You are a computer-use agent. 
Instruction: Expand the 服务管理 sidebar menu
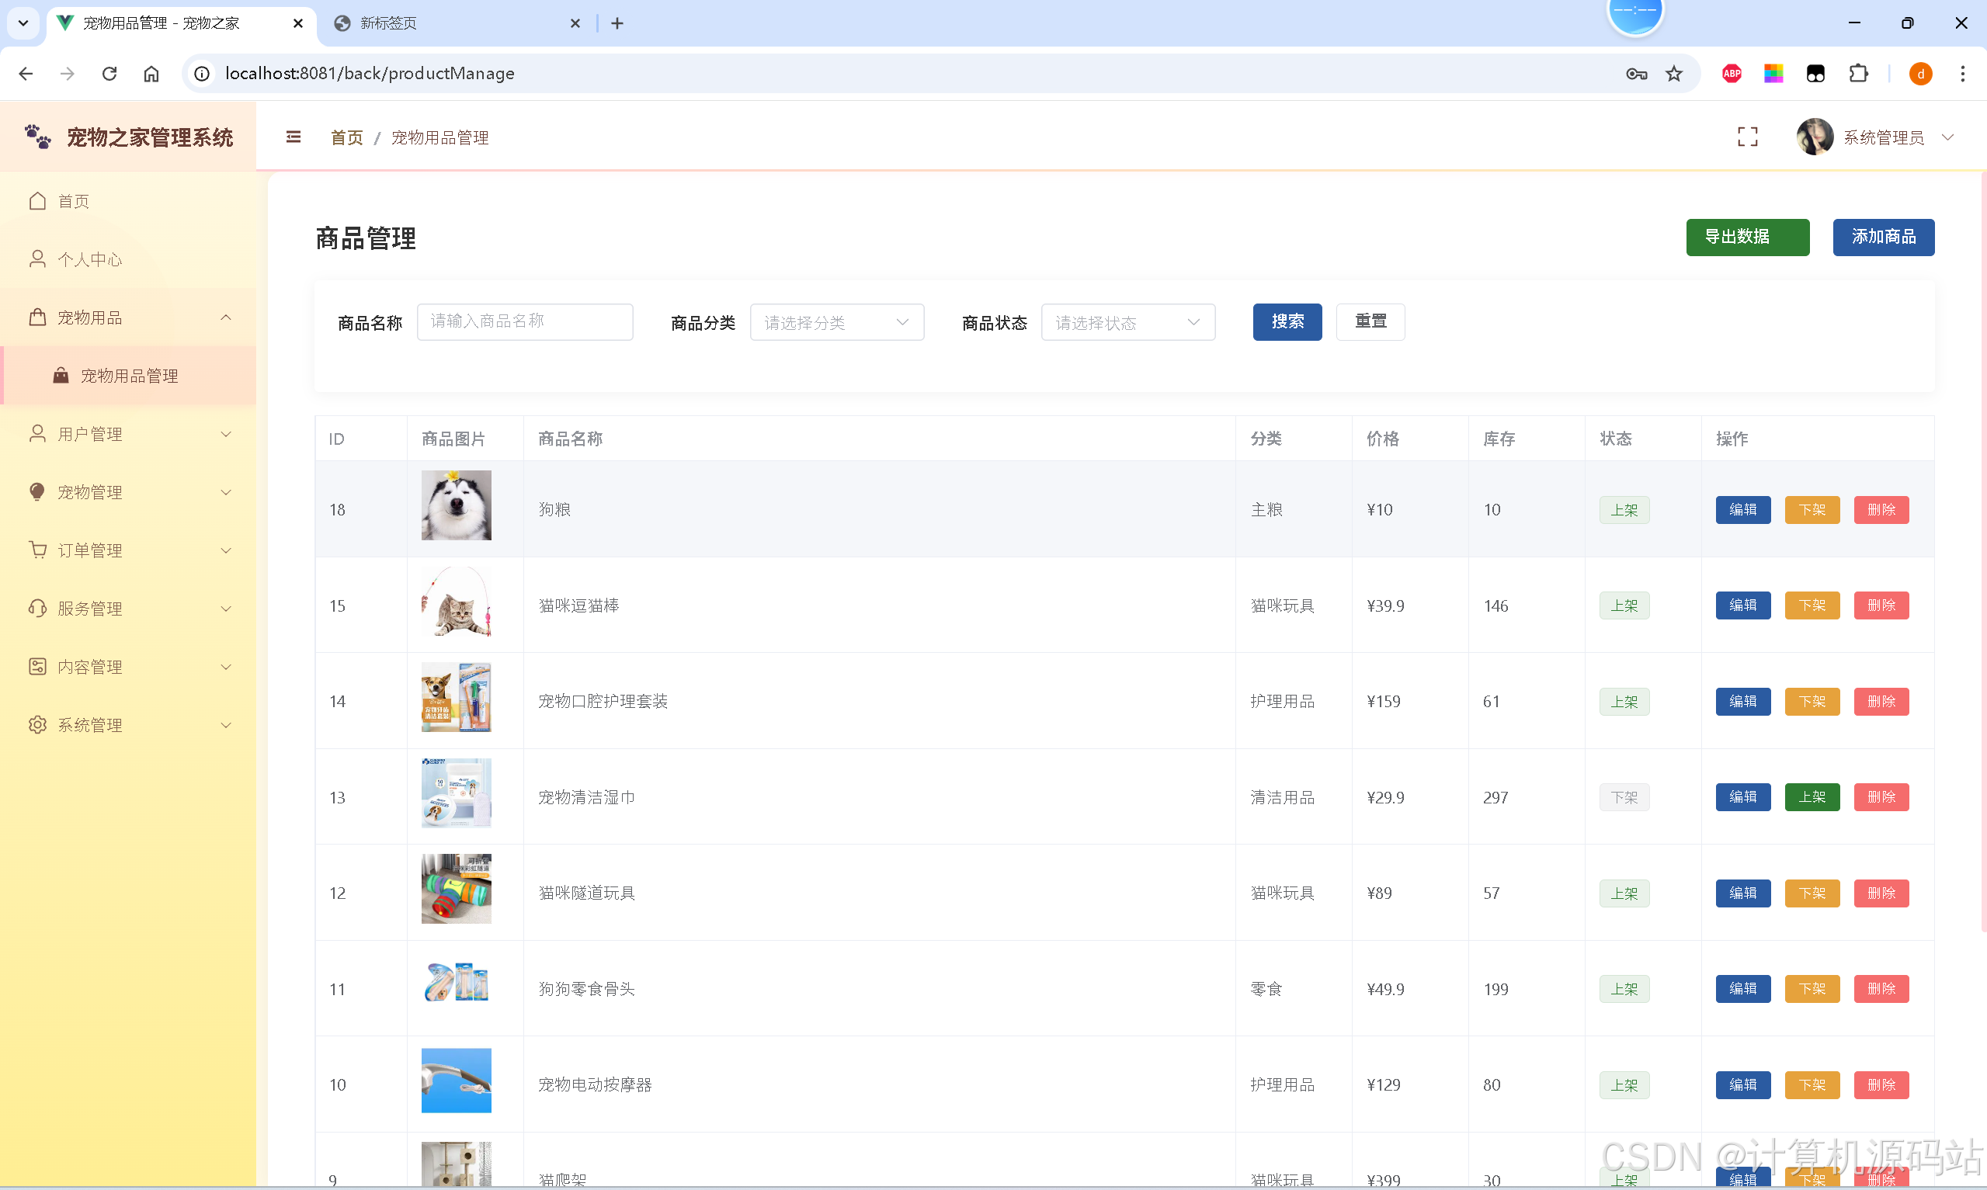[x=128, y=609]
